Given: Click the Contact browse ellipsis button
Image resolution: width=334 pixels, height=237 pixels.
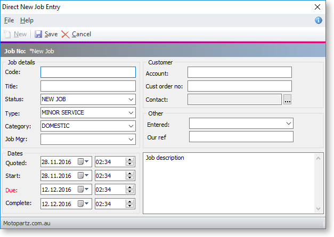Looking at the screenshot, I should (x=288, y=100).
